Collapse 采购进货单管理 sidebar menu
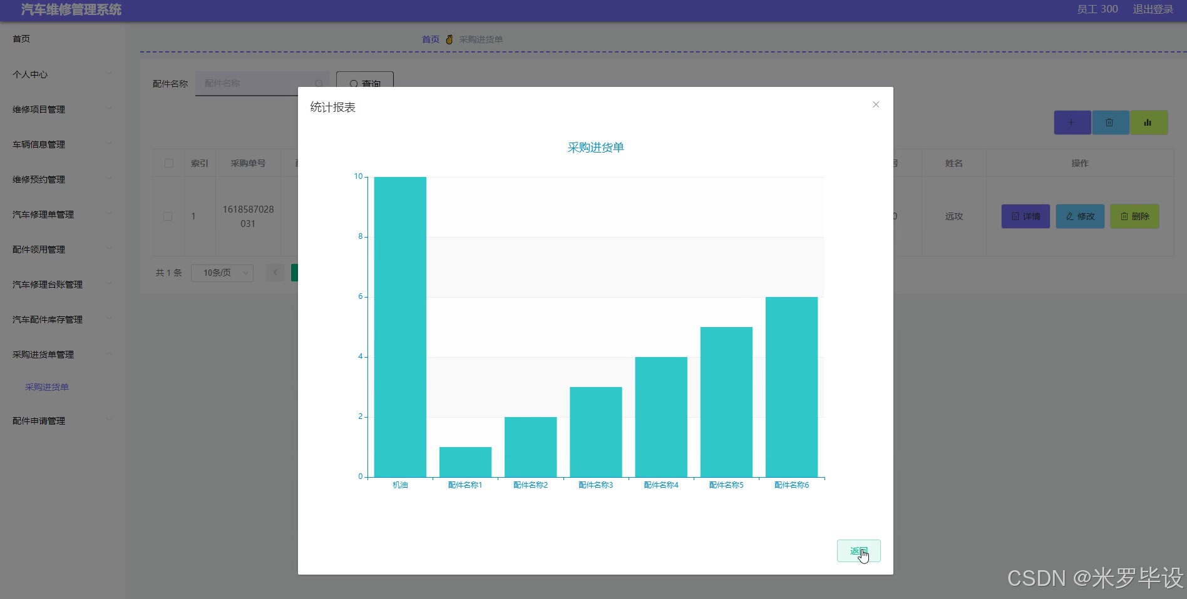 click(x=63, y=355)
